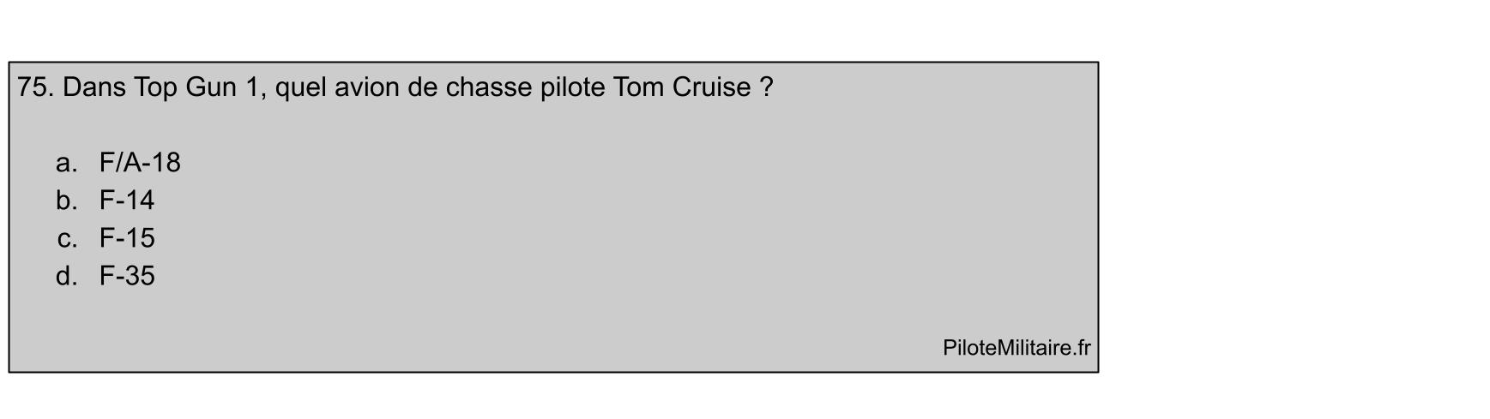The image size is (1490, 419).
Task: Click the letter marker 'd.'
Action: click(67, 276)
